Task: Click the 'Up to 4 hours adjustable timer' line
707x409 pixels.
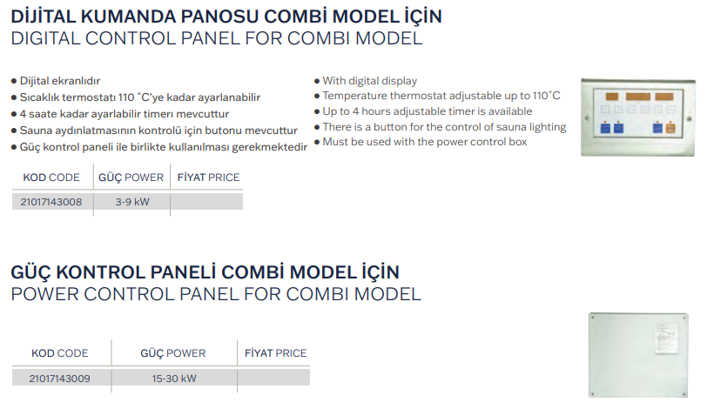Action: click(428, 111)
